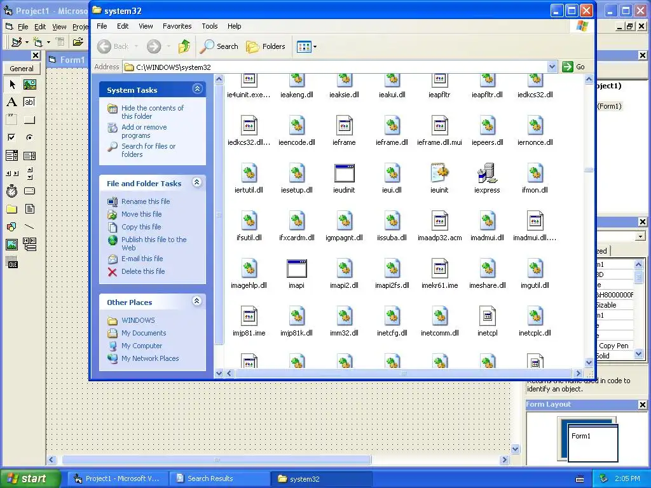Viewport: 651px width, 488px height.
Task: Select the TextBox tool in VB toolbox
Action: pyautogui.click(x=29, y=102)
